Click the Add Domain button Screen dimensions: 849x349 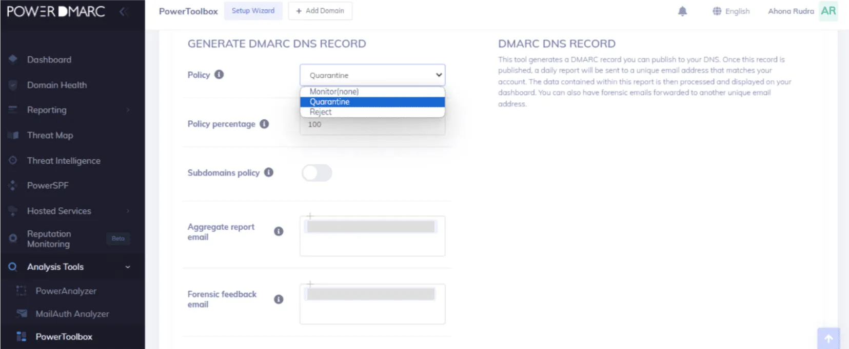[x=320, y=11]
